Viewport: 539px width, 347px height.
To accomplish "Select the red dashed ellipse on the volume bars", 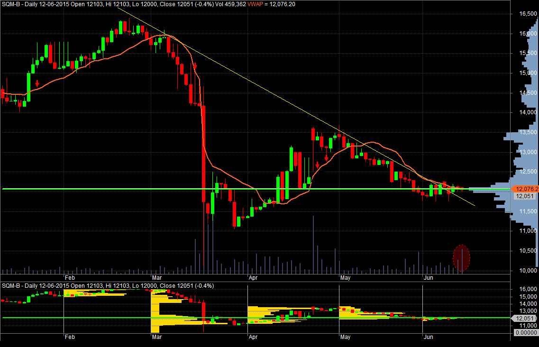I will pos(461,258).
